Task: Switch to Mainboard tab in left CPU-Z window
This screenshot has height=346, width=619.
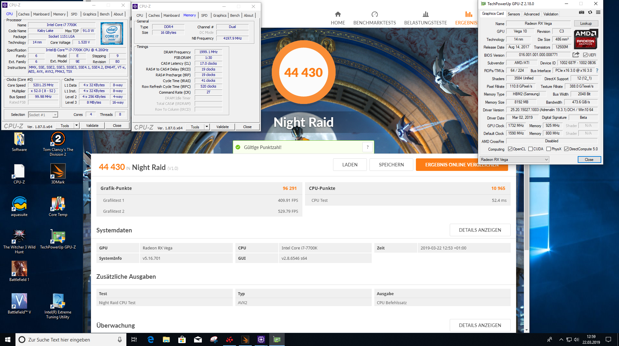Action: 41,14
